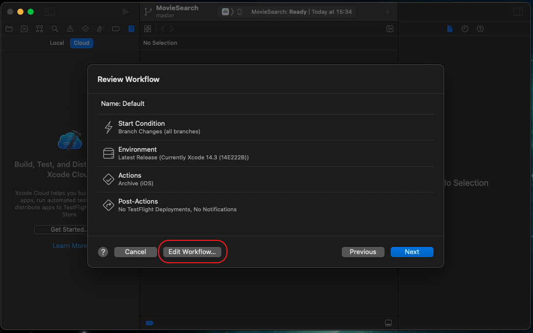The image size is (533, 333).
Task: Open the Breakpoint navigator icon
Action: click(x=116, y=29)
